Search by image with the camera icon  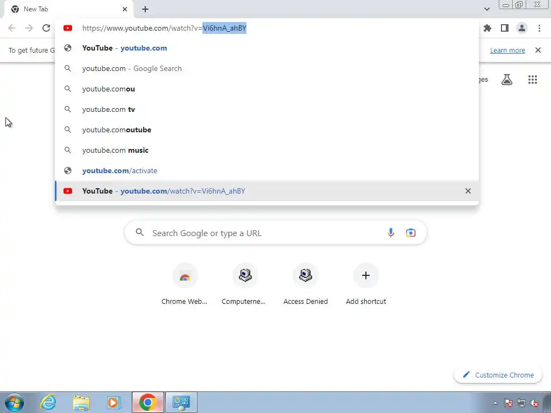411,232
